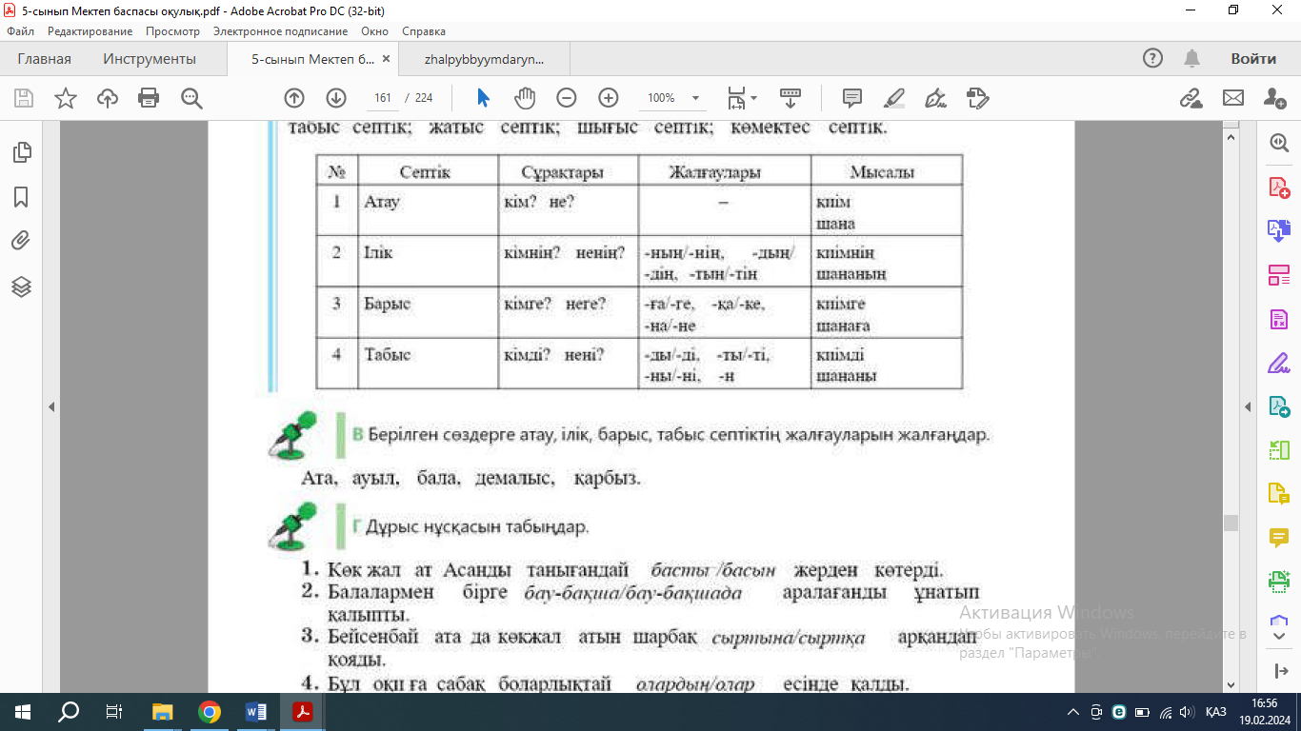
Task: Click the КАЗ language indicator in tray
Action: click(x=1215, y=712)
